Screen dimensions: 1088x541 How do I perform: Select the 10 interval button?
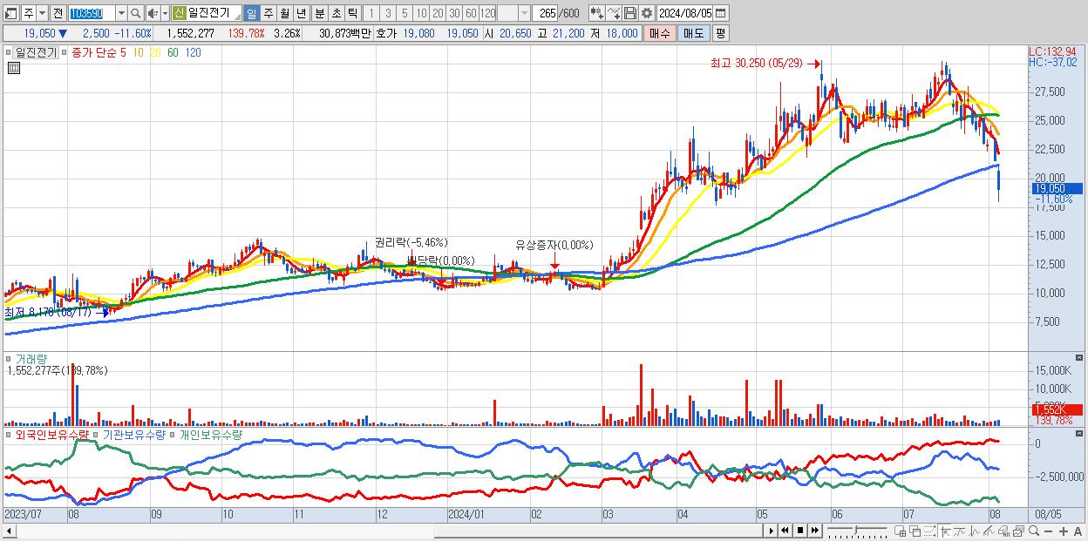(x=421, y=13)
